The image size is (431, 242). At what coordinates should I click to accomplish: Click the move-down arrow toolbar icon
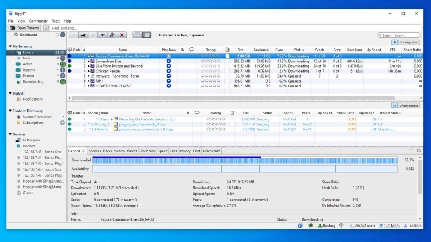point(102,35)
